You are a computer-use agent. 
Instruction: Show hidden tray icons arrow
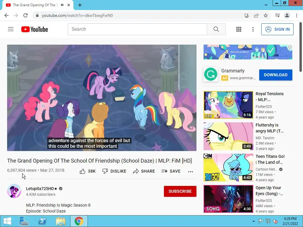(x=254, y=221)
